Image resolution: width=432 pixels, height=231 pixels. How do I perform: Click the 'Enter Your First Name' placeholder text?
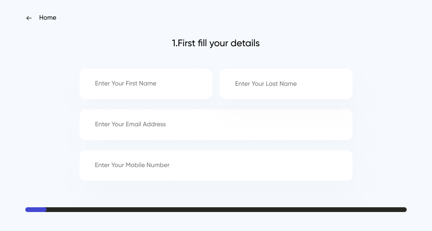126,84
